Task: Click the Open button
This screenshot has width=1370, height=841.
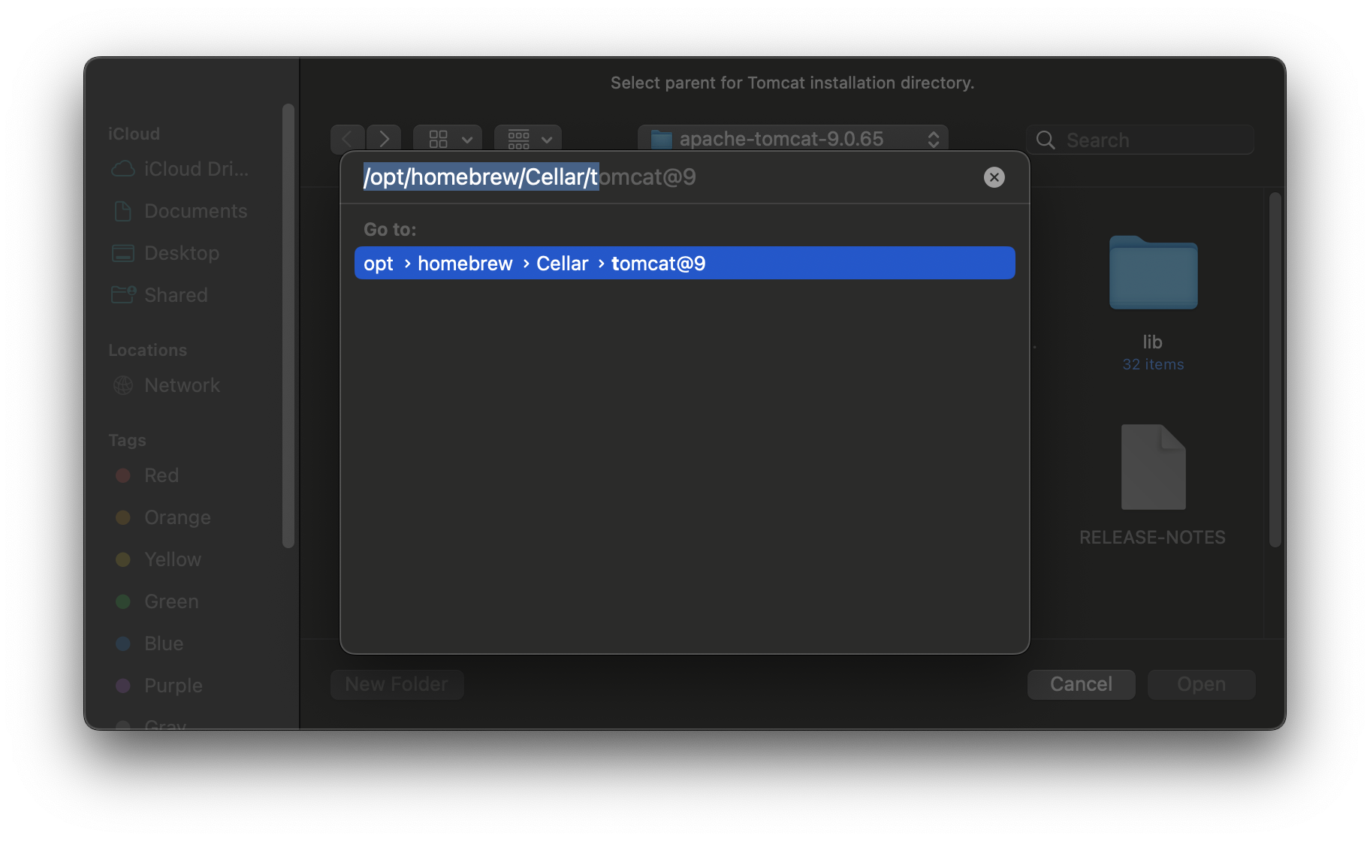Action: 1201,684
